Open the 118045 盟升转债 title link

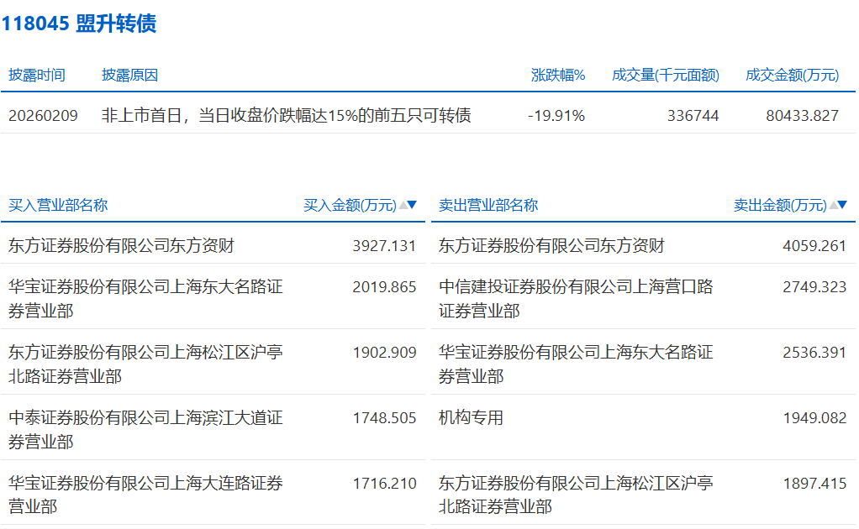click(78, 24)
